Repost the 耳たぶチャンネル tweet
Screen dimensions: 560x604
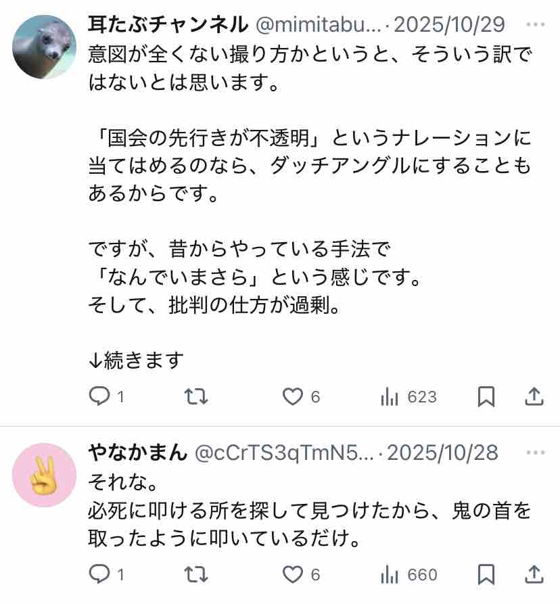point(196,396)
